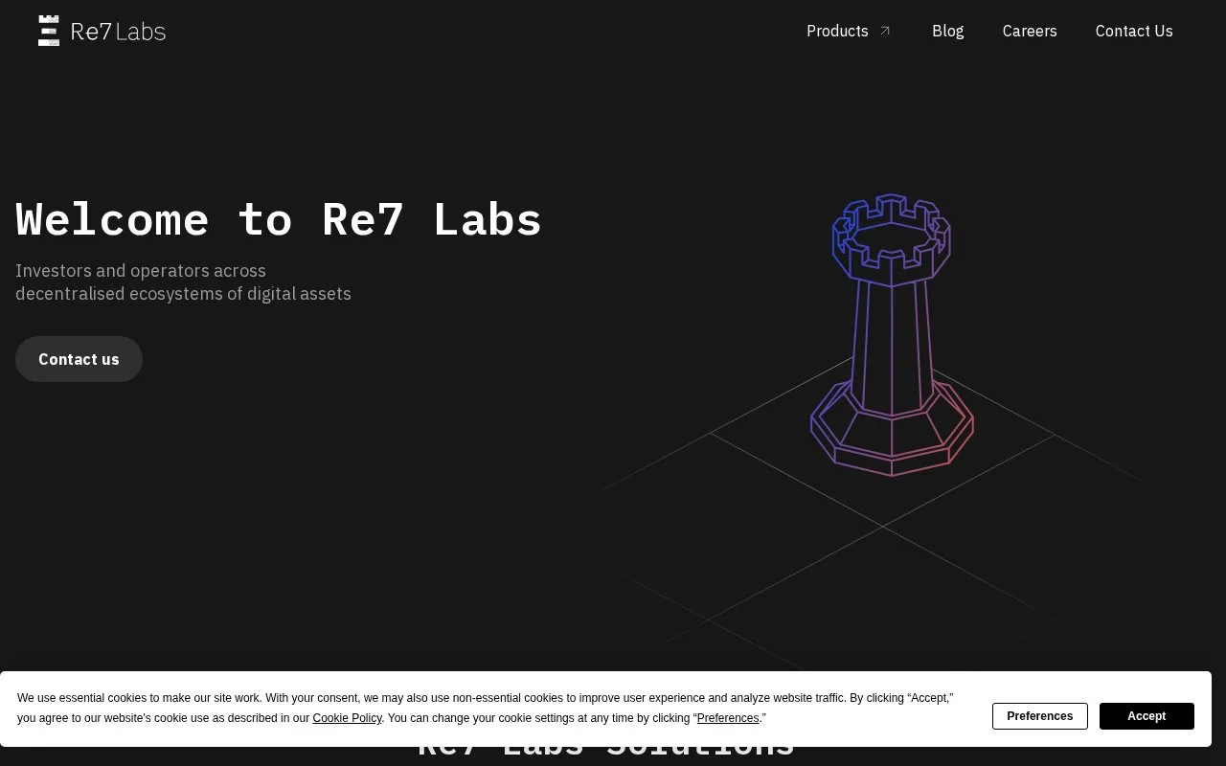The width and height of the screenshot is (1226, 766).
Task: Click the arrow icon next to Products
Action: coord(885,31)
